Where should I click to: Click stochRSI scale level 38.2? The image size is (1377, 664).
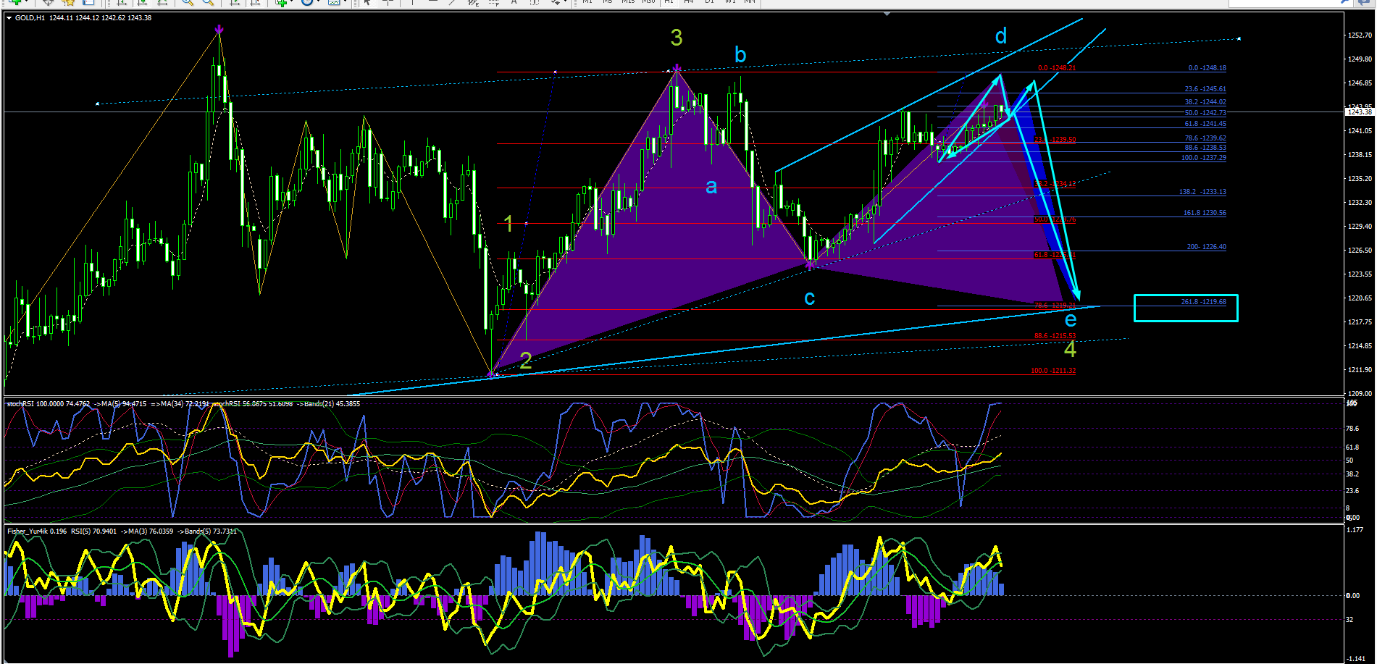[x=1352, y=474]
